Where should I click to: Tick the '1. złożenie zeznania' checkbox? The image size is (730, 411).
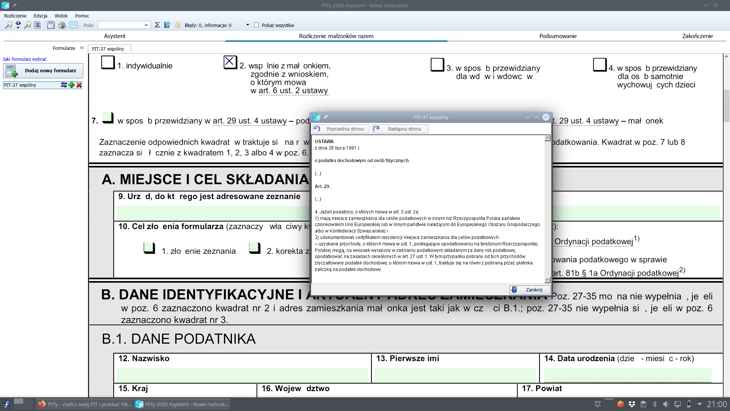[x=149, y=248]
